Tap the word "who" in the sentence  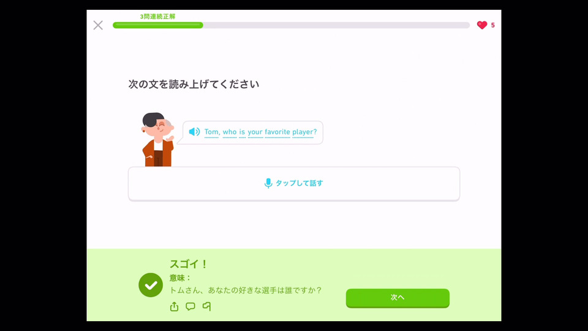230,132
